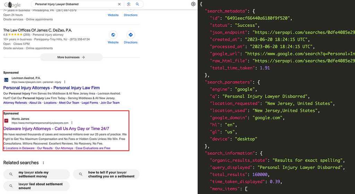Click the id value 6491eecf66440a6180f9f520
Screen dimensions: 355x194
point(257,18)
